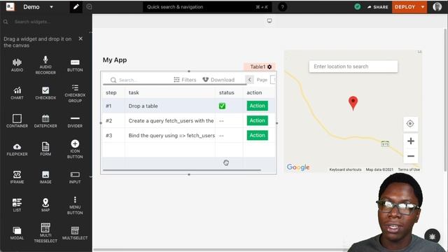
Task: Click the green saved status icon
Action: 358,7
